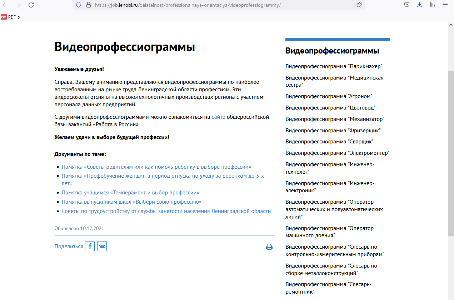Print the page using the printer icon
This screenshot has width=454, height=300.
(x=269, y=247)
